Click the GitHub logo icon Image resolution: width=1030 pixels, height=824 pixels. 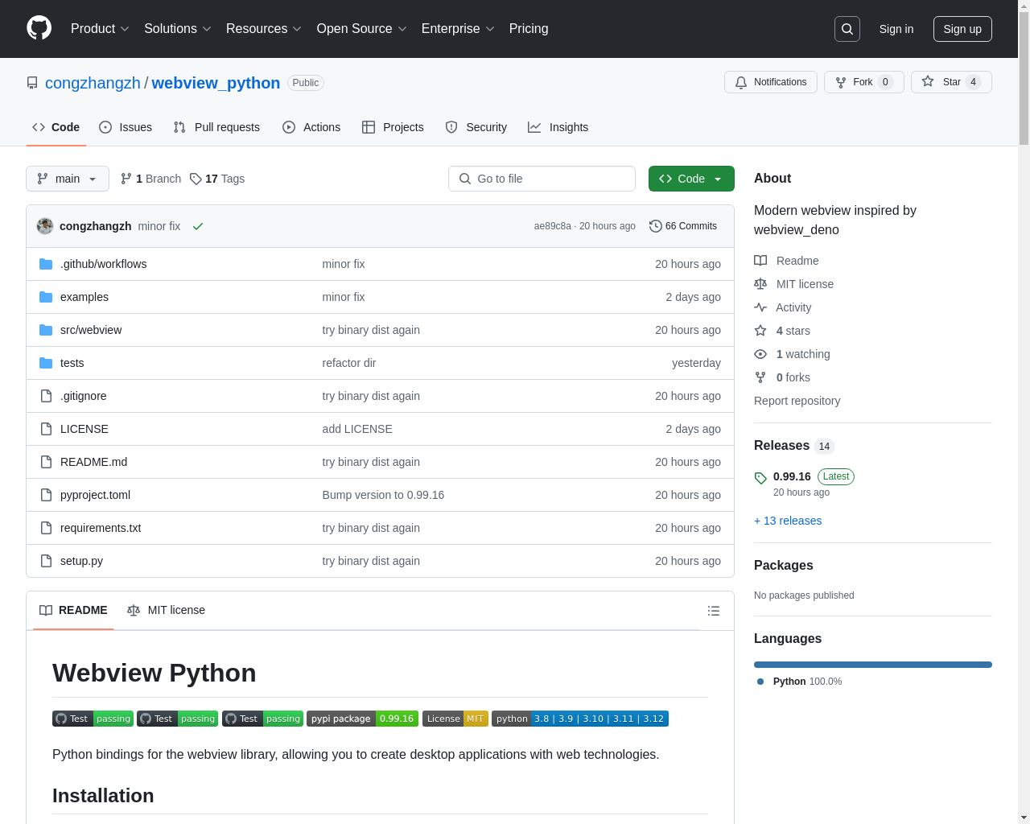(39, 28)
